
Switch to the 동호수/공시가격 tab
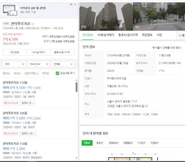click(128, 35)
